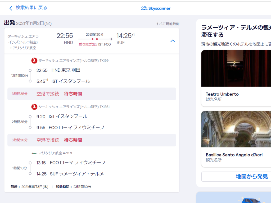Open Teatro Umberto photo thumbnail
271x203 pixels.
coord(236,68)
